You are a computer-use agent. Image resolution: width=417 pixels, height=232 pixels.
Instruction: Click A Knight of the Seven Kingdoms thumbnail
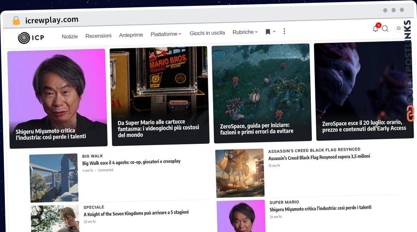pyautogui.click(x=55, y=219)
